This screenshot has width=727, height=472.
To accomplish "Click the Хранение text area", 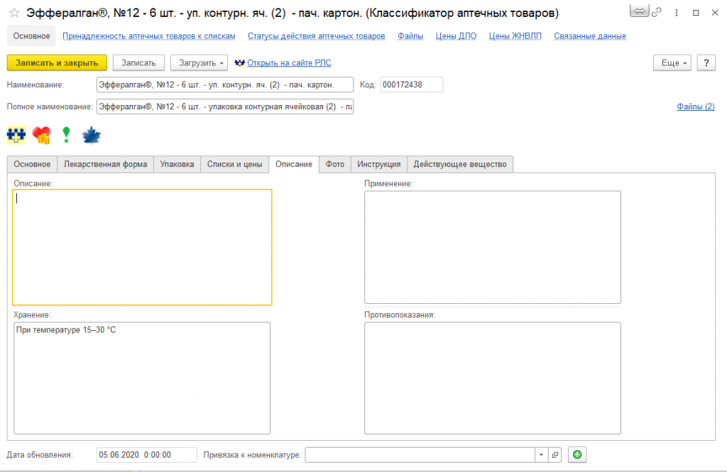I will click(x=142, y=378).
